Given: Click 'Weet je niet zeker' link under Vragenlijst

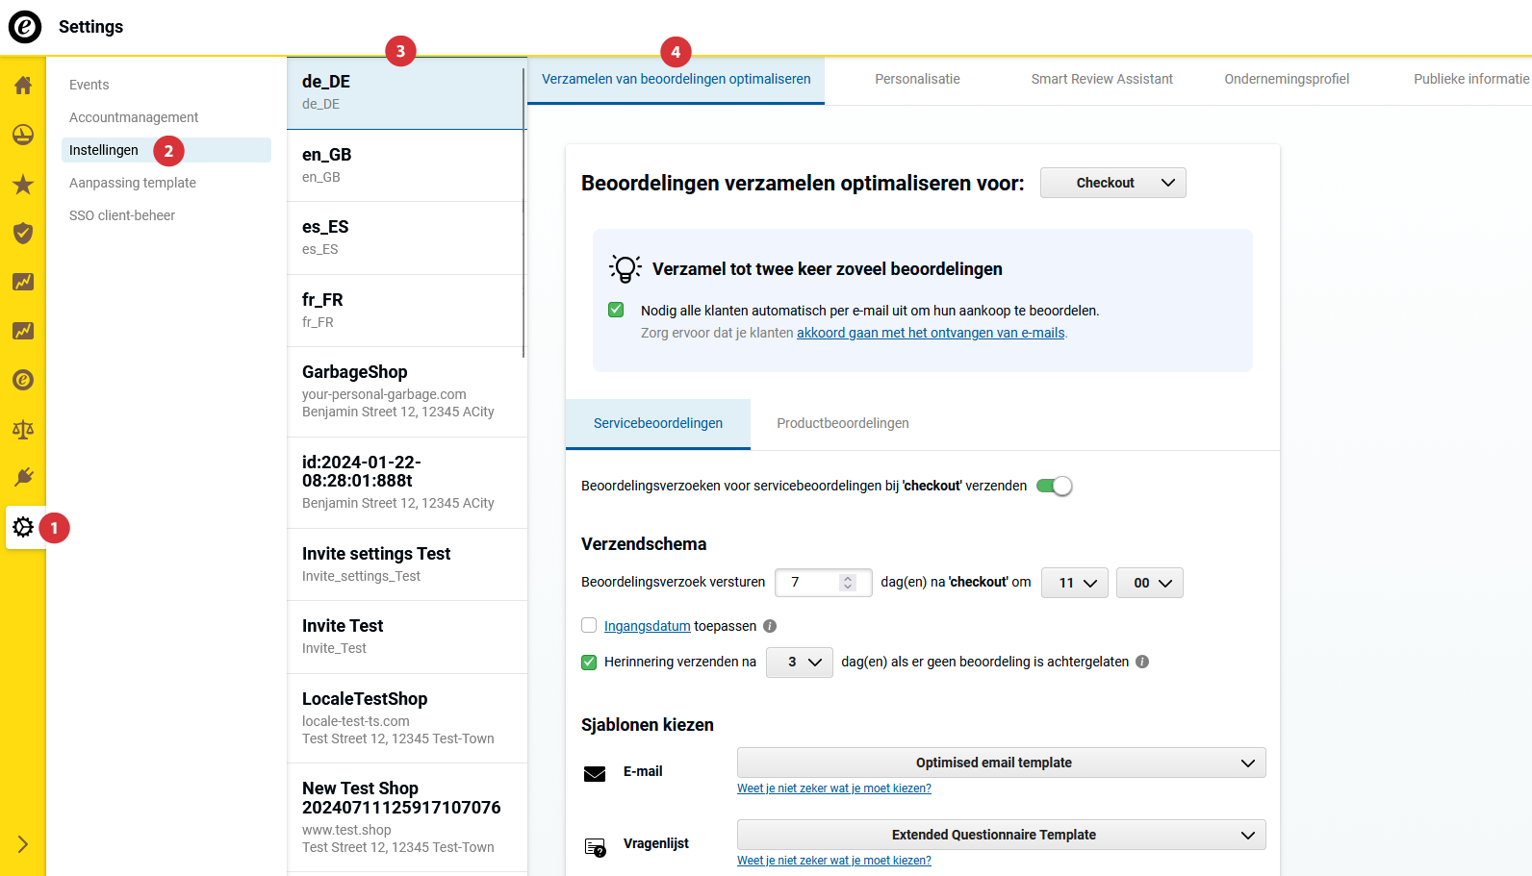Looking at the screenshot, I should pos(834,861).
